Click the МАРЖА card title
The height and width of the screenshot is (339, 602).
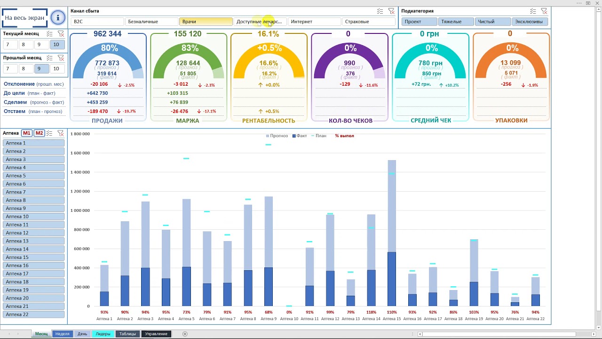[x=188, y=121]
